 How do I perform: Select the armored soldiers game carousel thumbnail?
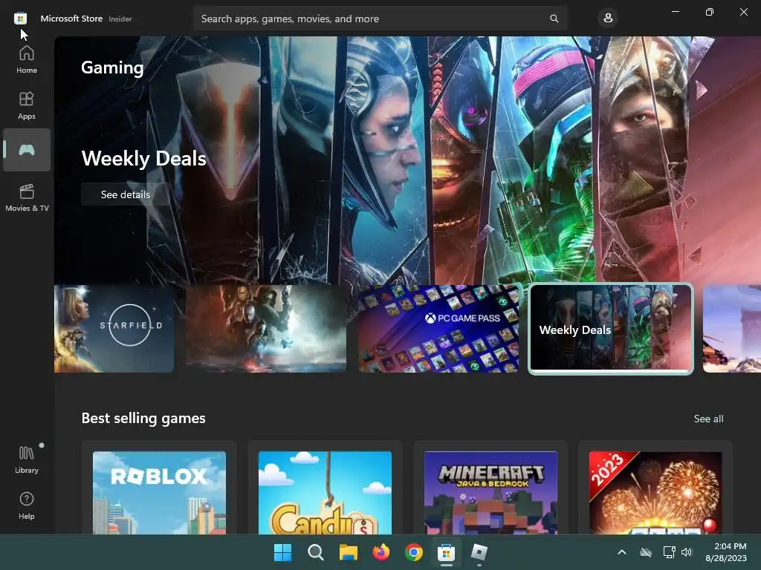266,329
